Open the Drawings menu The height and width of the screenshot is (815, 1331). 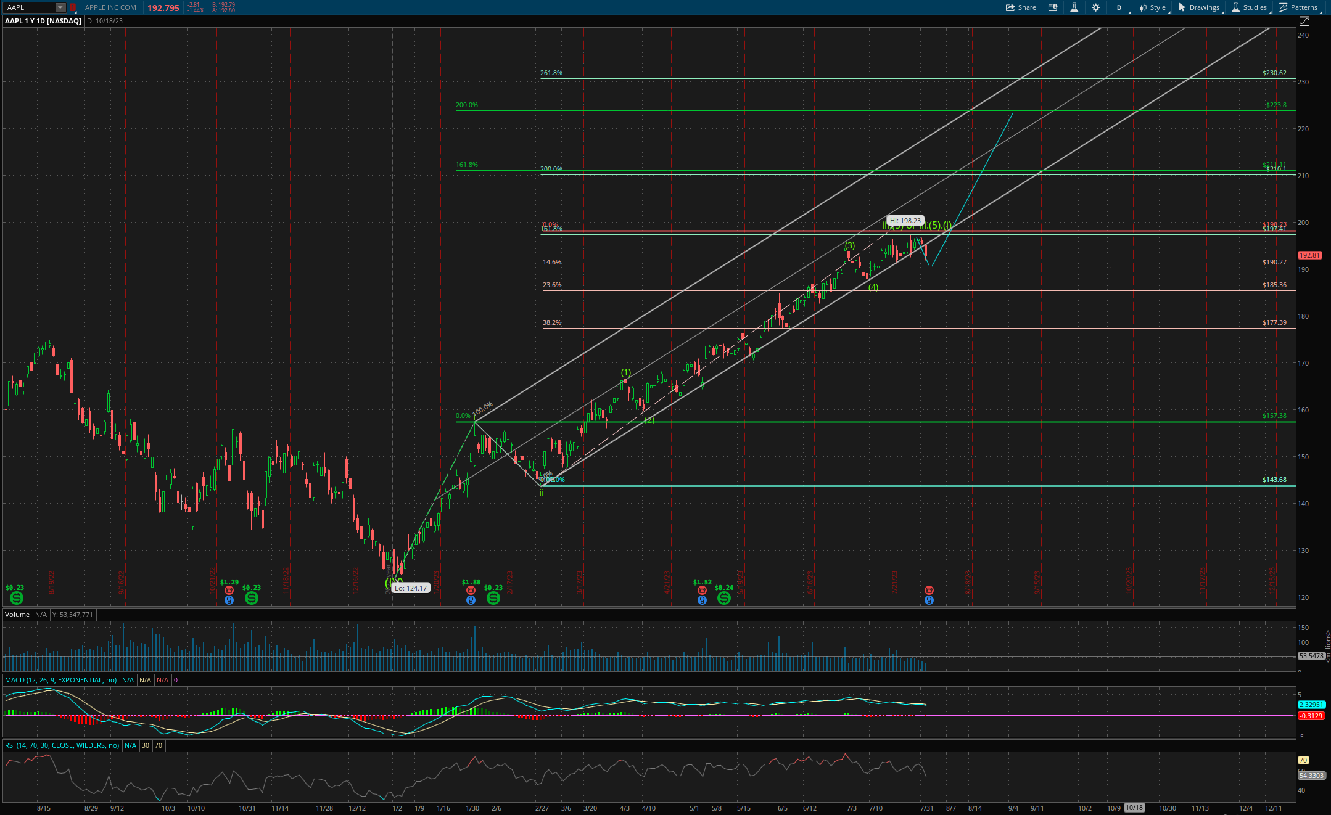(1198, 7)
